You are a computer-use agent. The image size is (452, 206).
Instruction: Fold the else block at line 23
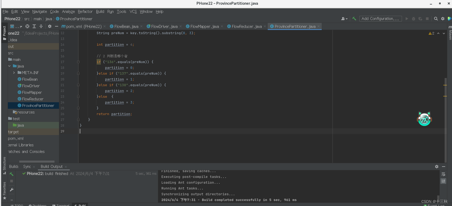tap(78, 97)
